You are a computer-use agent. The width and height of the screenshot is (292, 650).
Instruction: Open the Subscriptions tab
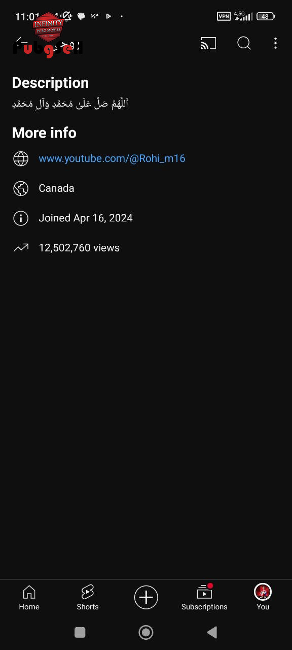pos(204,597)
